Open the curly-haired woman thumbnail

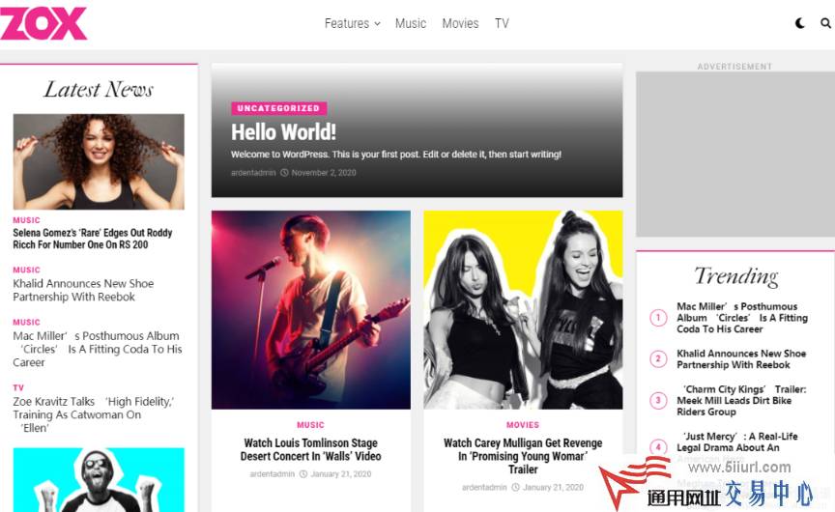pos(99,161)
